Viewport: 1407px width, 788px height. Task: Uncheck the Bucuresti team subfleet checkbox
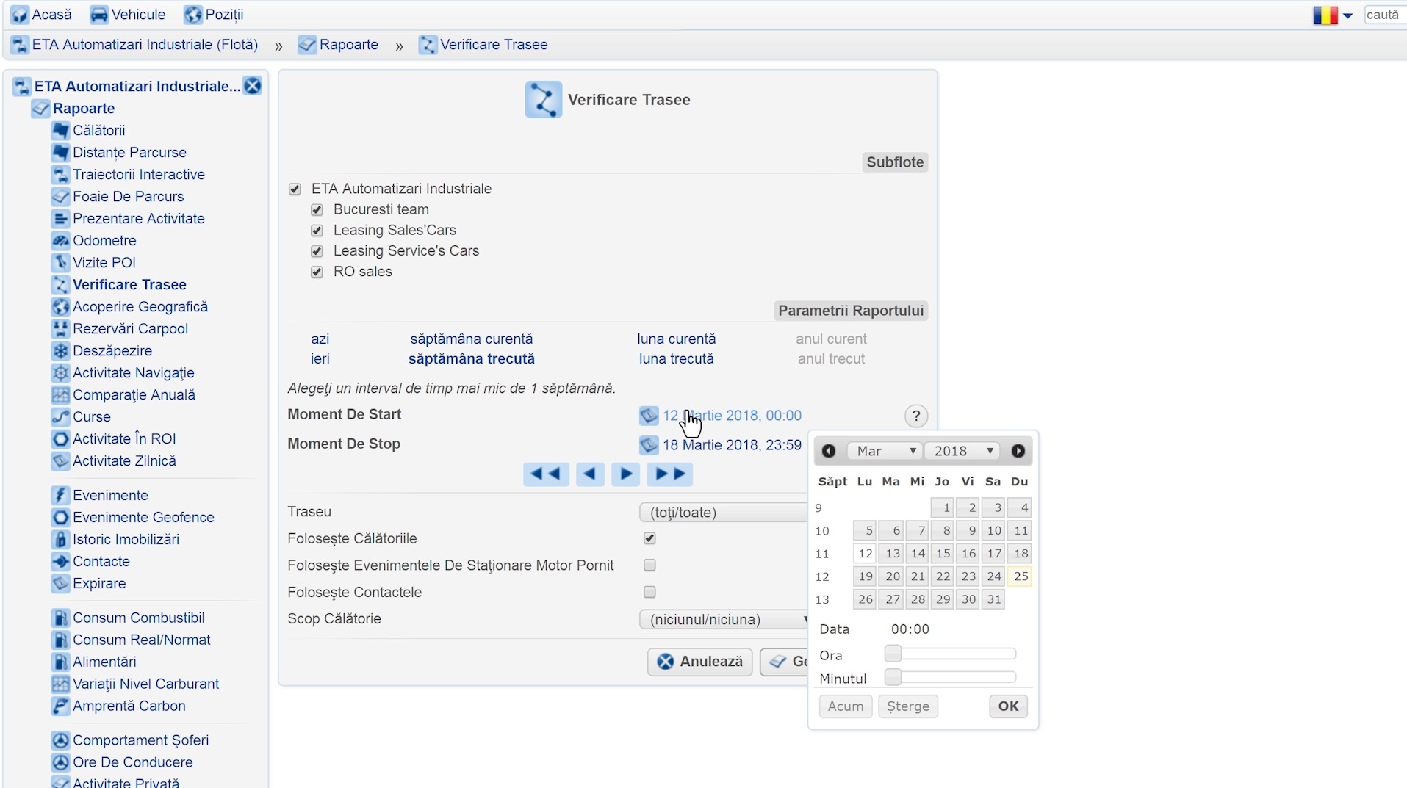click(x=317, y=210)
